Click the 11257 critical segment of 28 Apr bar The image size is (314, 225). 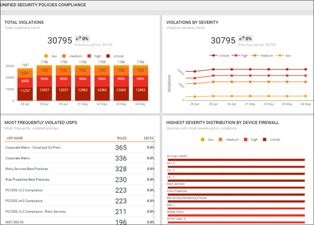[25, 94]
